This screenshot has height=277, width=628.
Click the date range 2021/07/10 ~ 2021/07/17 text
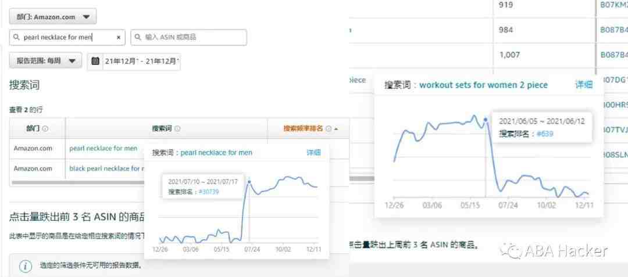click(203, 182)
